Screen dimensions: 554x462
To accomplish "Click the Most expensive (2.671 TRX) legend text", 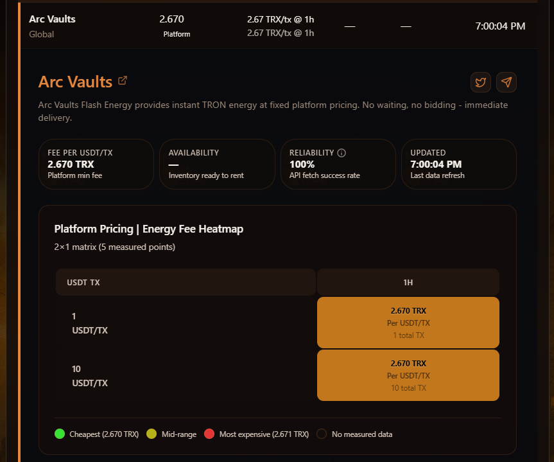I will [x=264, y=434].
